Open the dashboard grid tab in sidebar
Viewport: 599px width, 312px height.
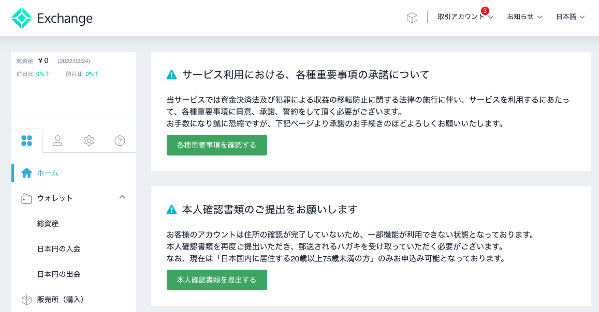coord(27,140)
